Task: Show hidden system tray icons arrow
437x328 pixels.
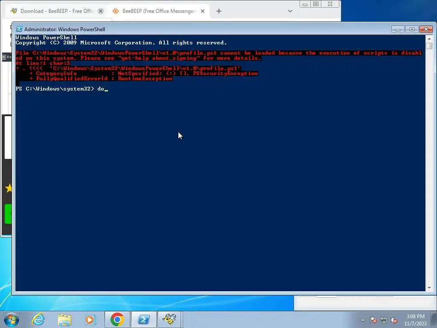Action: click(363, 320)
